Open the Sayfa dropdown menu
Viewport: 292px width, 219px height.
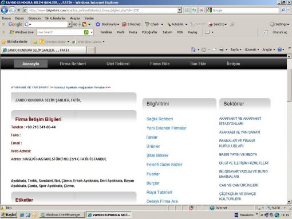[x=236, y=50]
